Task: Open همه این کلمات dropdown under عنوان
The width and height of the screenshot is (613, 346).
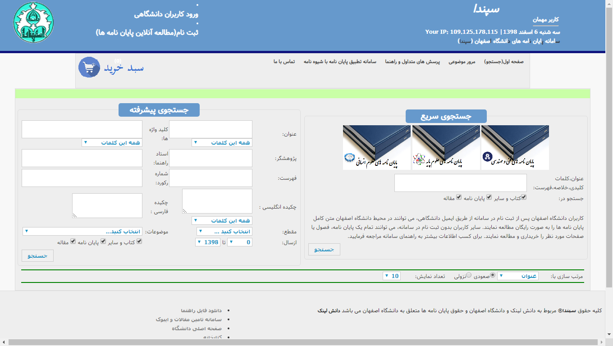Action: 222,142
